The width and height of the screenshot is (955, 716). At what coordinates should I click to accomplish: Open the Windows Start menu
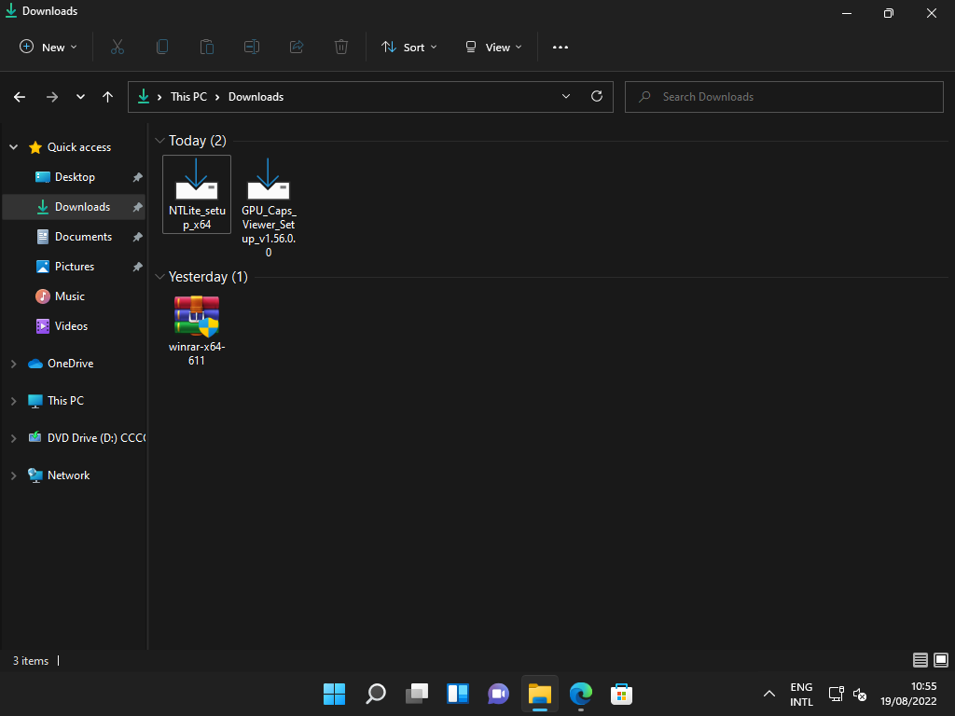[x=335, y=694]
